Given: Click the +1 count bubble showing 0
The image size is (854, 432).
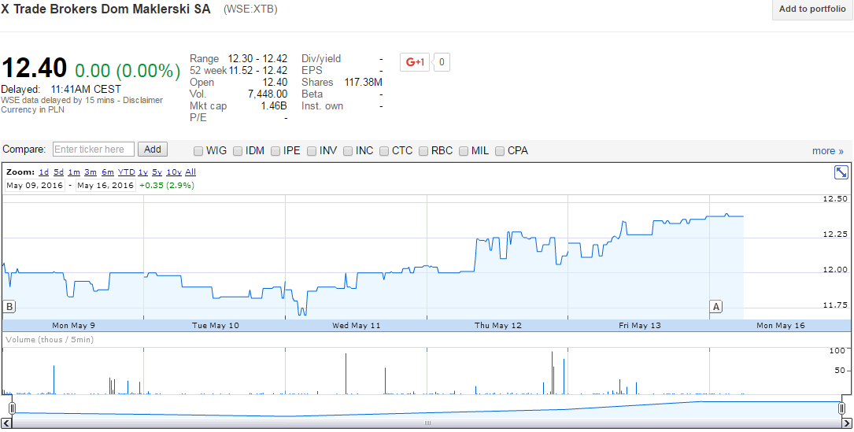Looking at the screenshot, I should pyautogui.click(x=442, y=62).
